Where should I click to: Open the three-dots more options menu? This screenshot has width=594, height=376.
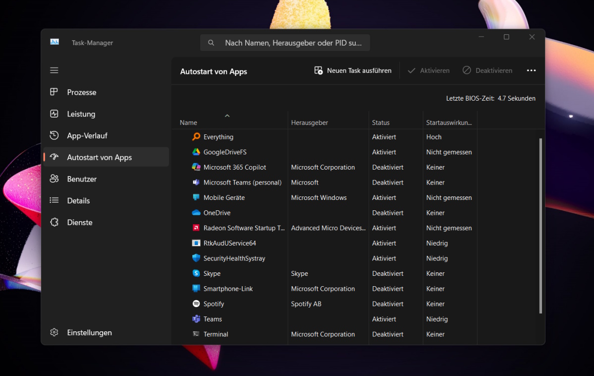[531, 70]
